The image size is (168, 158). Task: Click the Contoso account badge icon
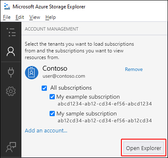pyautogui.click(x=31, y=73)
